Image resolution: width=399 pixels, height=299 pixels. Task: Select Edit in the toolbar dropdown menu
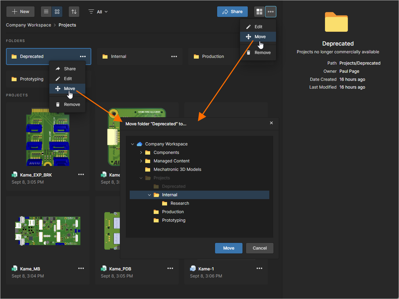click(258, 27)
